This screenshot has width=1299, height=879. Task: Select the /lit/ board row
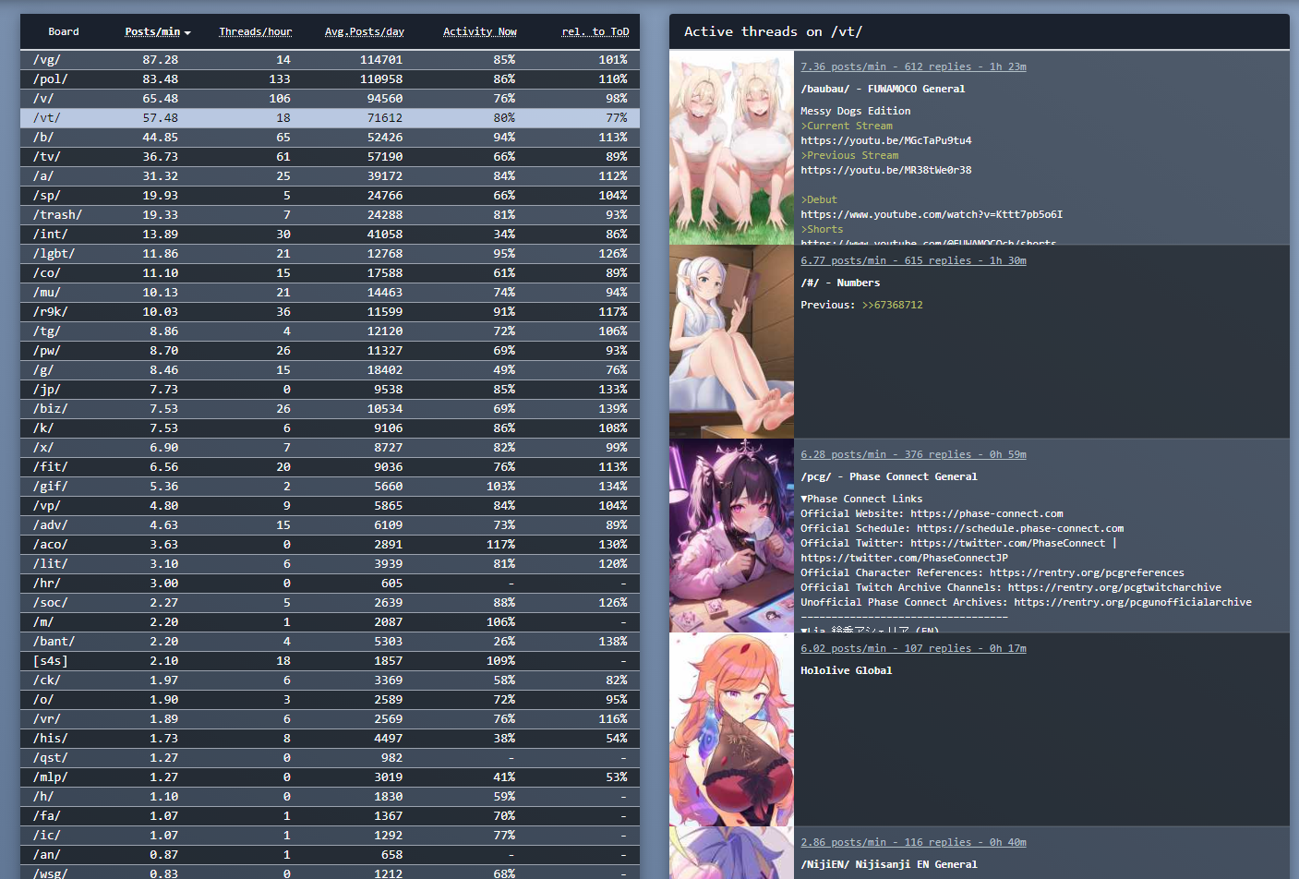[330, 564]
